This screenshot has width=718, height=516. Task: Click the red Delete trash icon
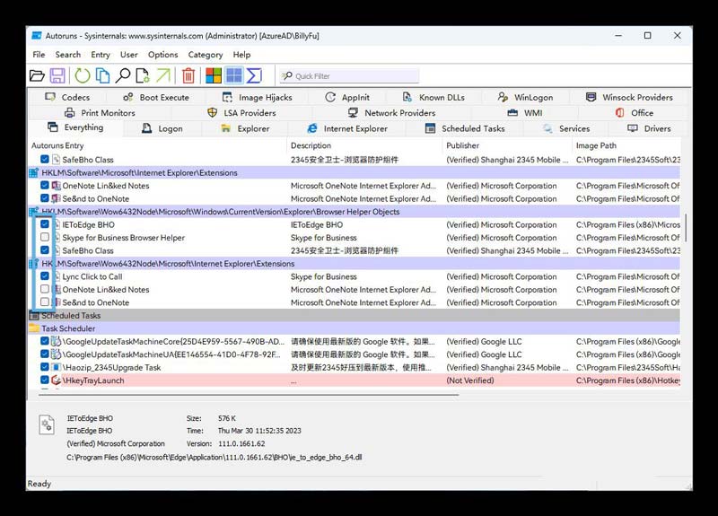(188, 75)
